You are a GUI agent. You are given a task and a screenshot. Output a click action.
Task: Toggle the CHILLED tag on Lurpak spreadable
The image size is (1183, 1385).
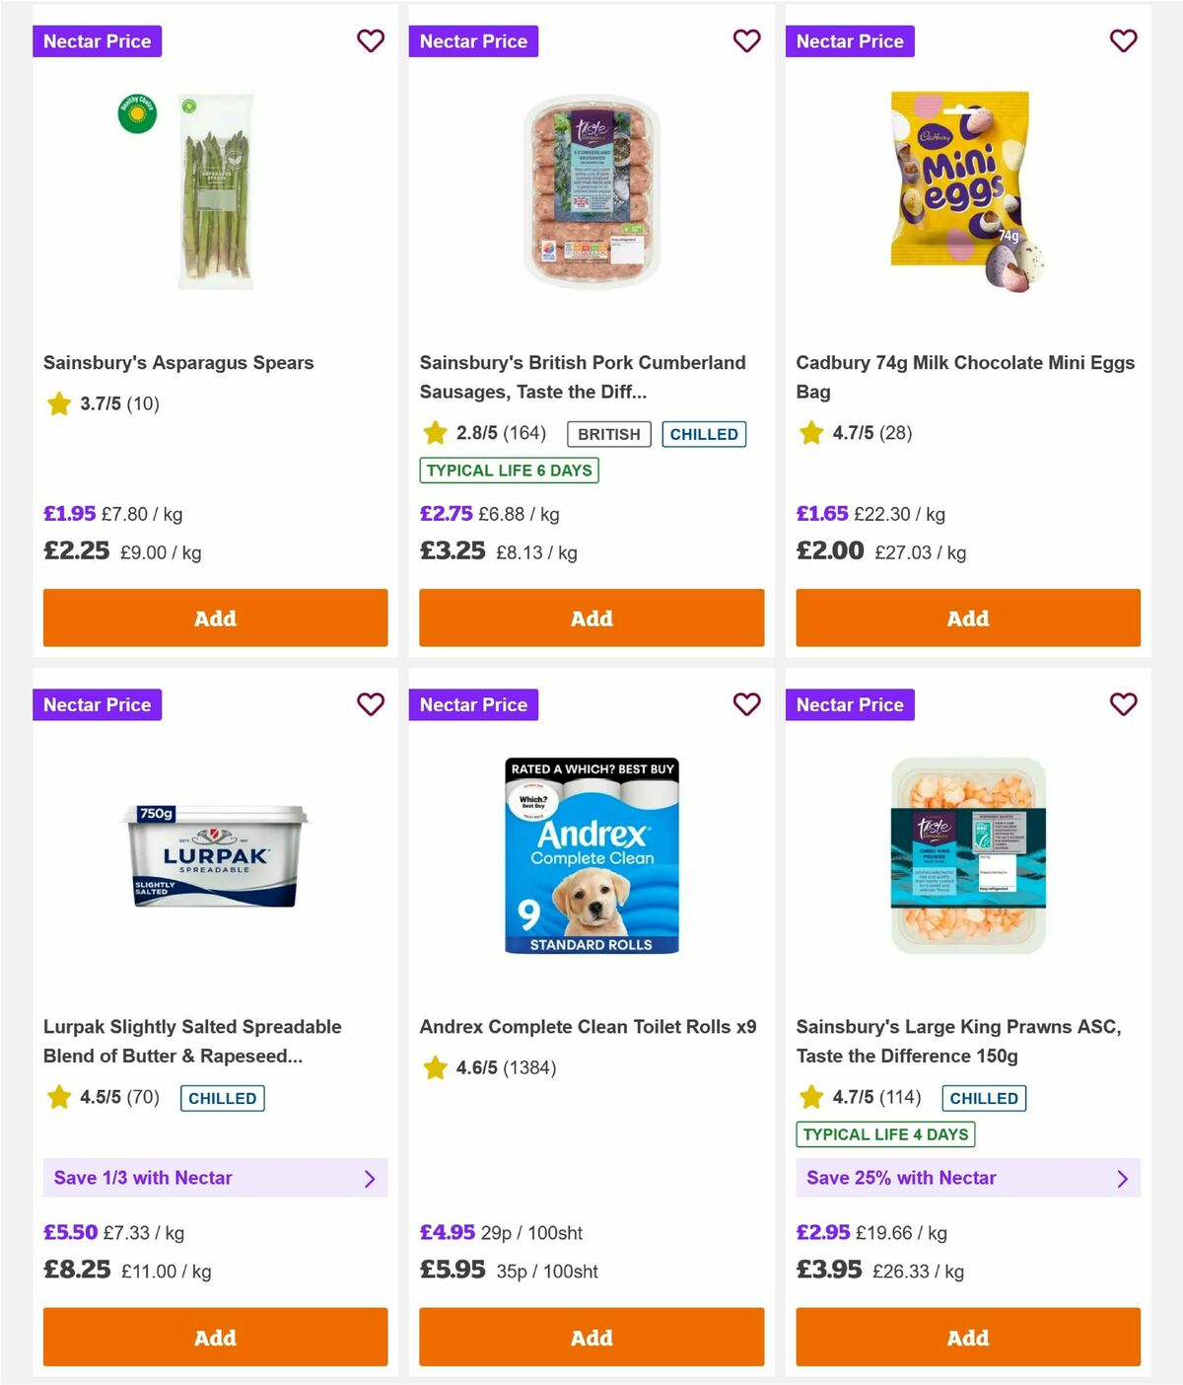click(222, 1098)
